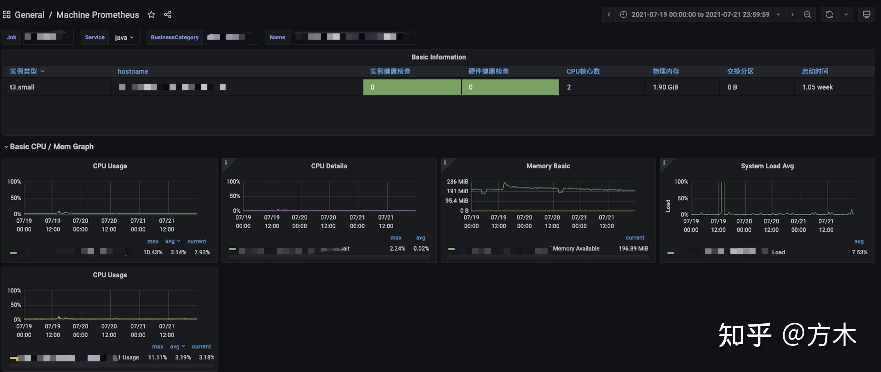
Task: Sort CPU Details legend by max
Action: (x=396, y=237)
